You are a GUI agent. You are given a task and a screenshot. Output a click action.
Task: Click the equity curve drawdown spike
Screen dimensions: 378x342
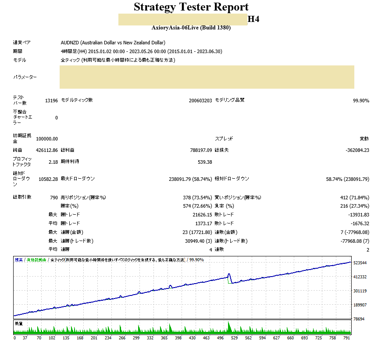(x=229, y=278)
